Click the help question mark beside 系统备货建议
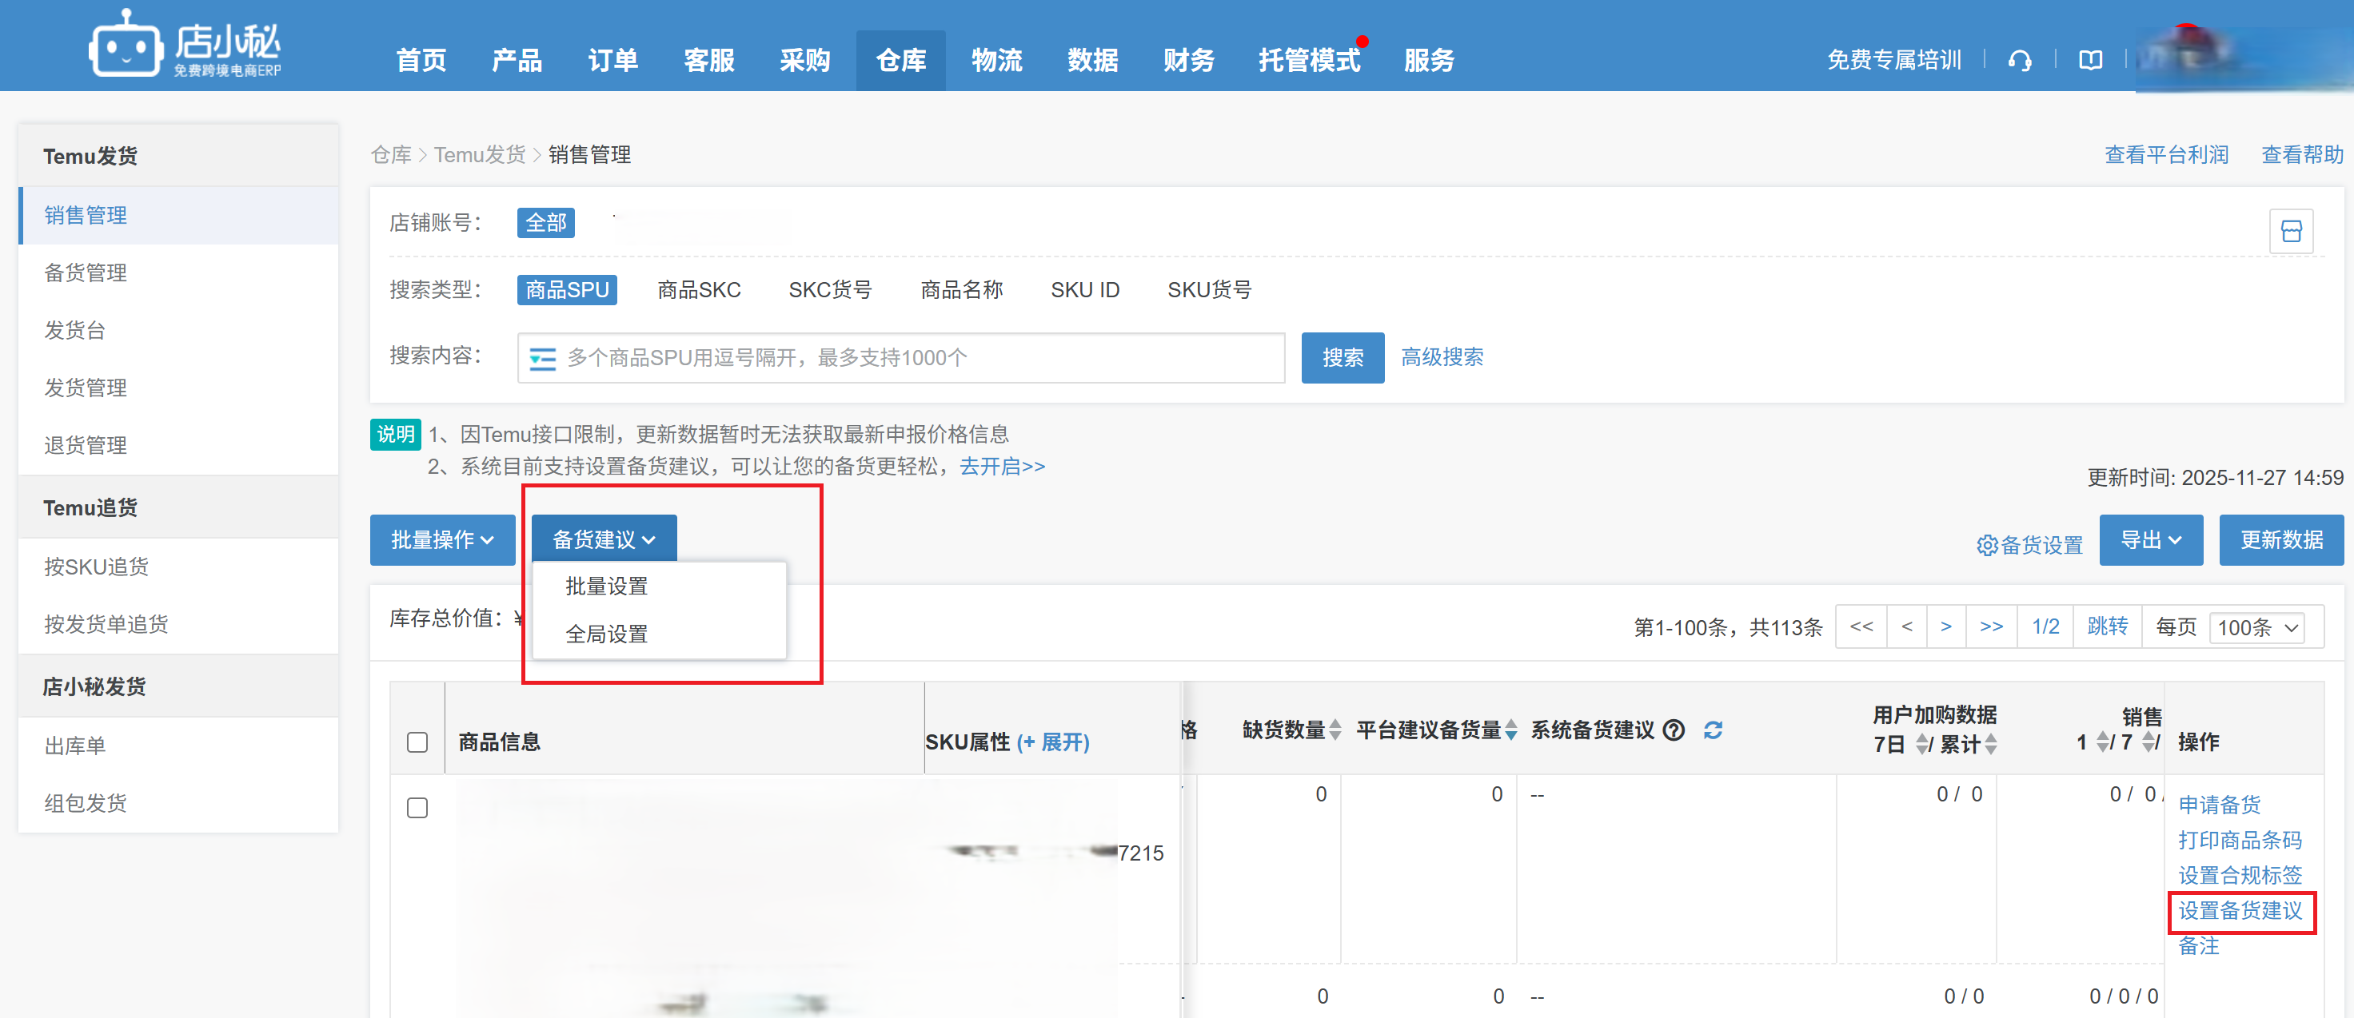Viewport: 2354px width, 1018px height. 1674,730
